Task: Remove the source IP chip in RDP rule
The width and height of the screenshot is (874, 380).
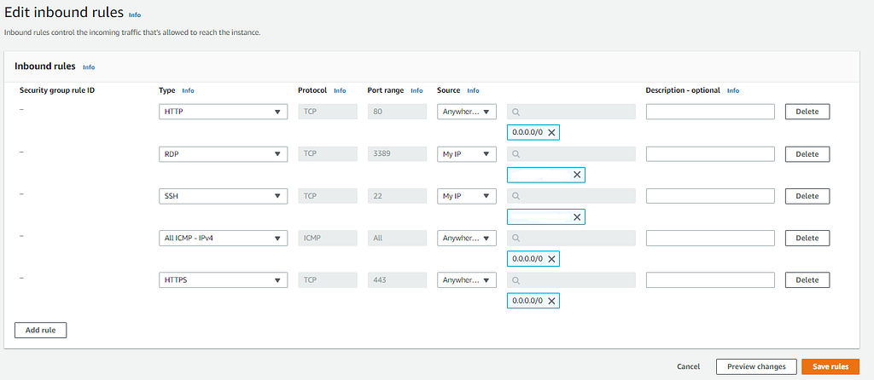Action: tap(577, 175)
